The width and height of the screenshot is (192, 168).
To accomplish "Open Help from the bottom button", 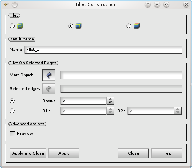I will (x=167, y=153).
